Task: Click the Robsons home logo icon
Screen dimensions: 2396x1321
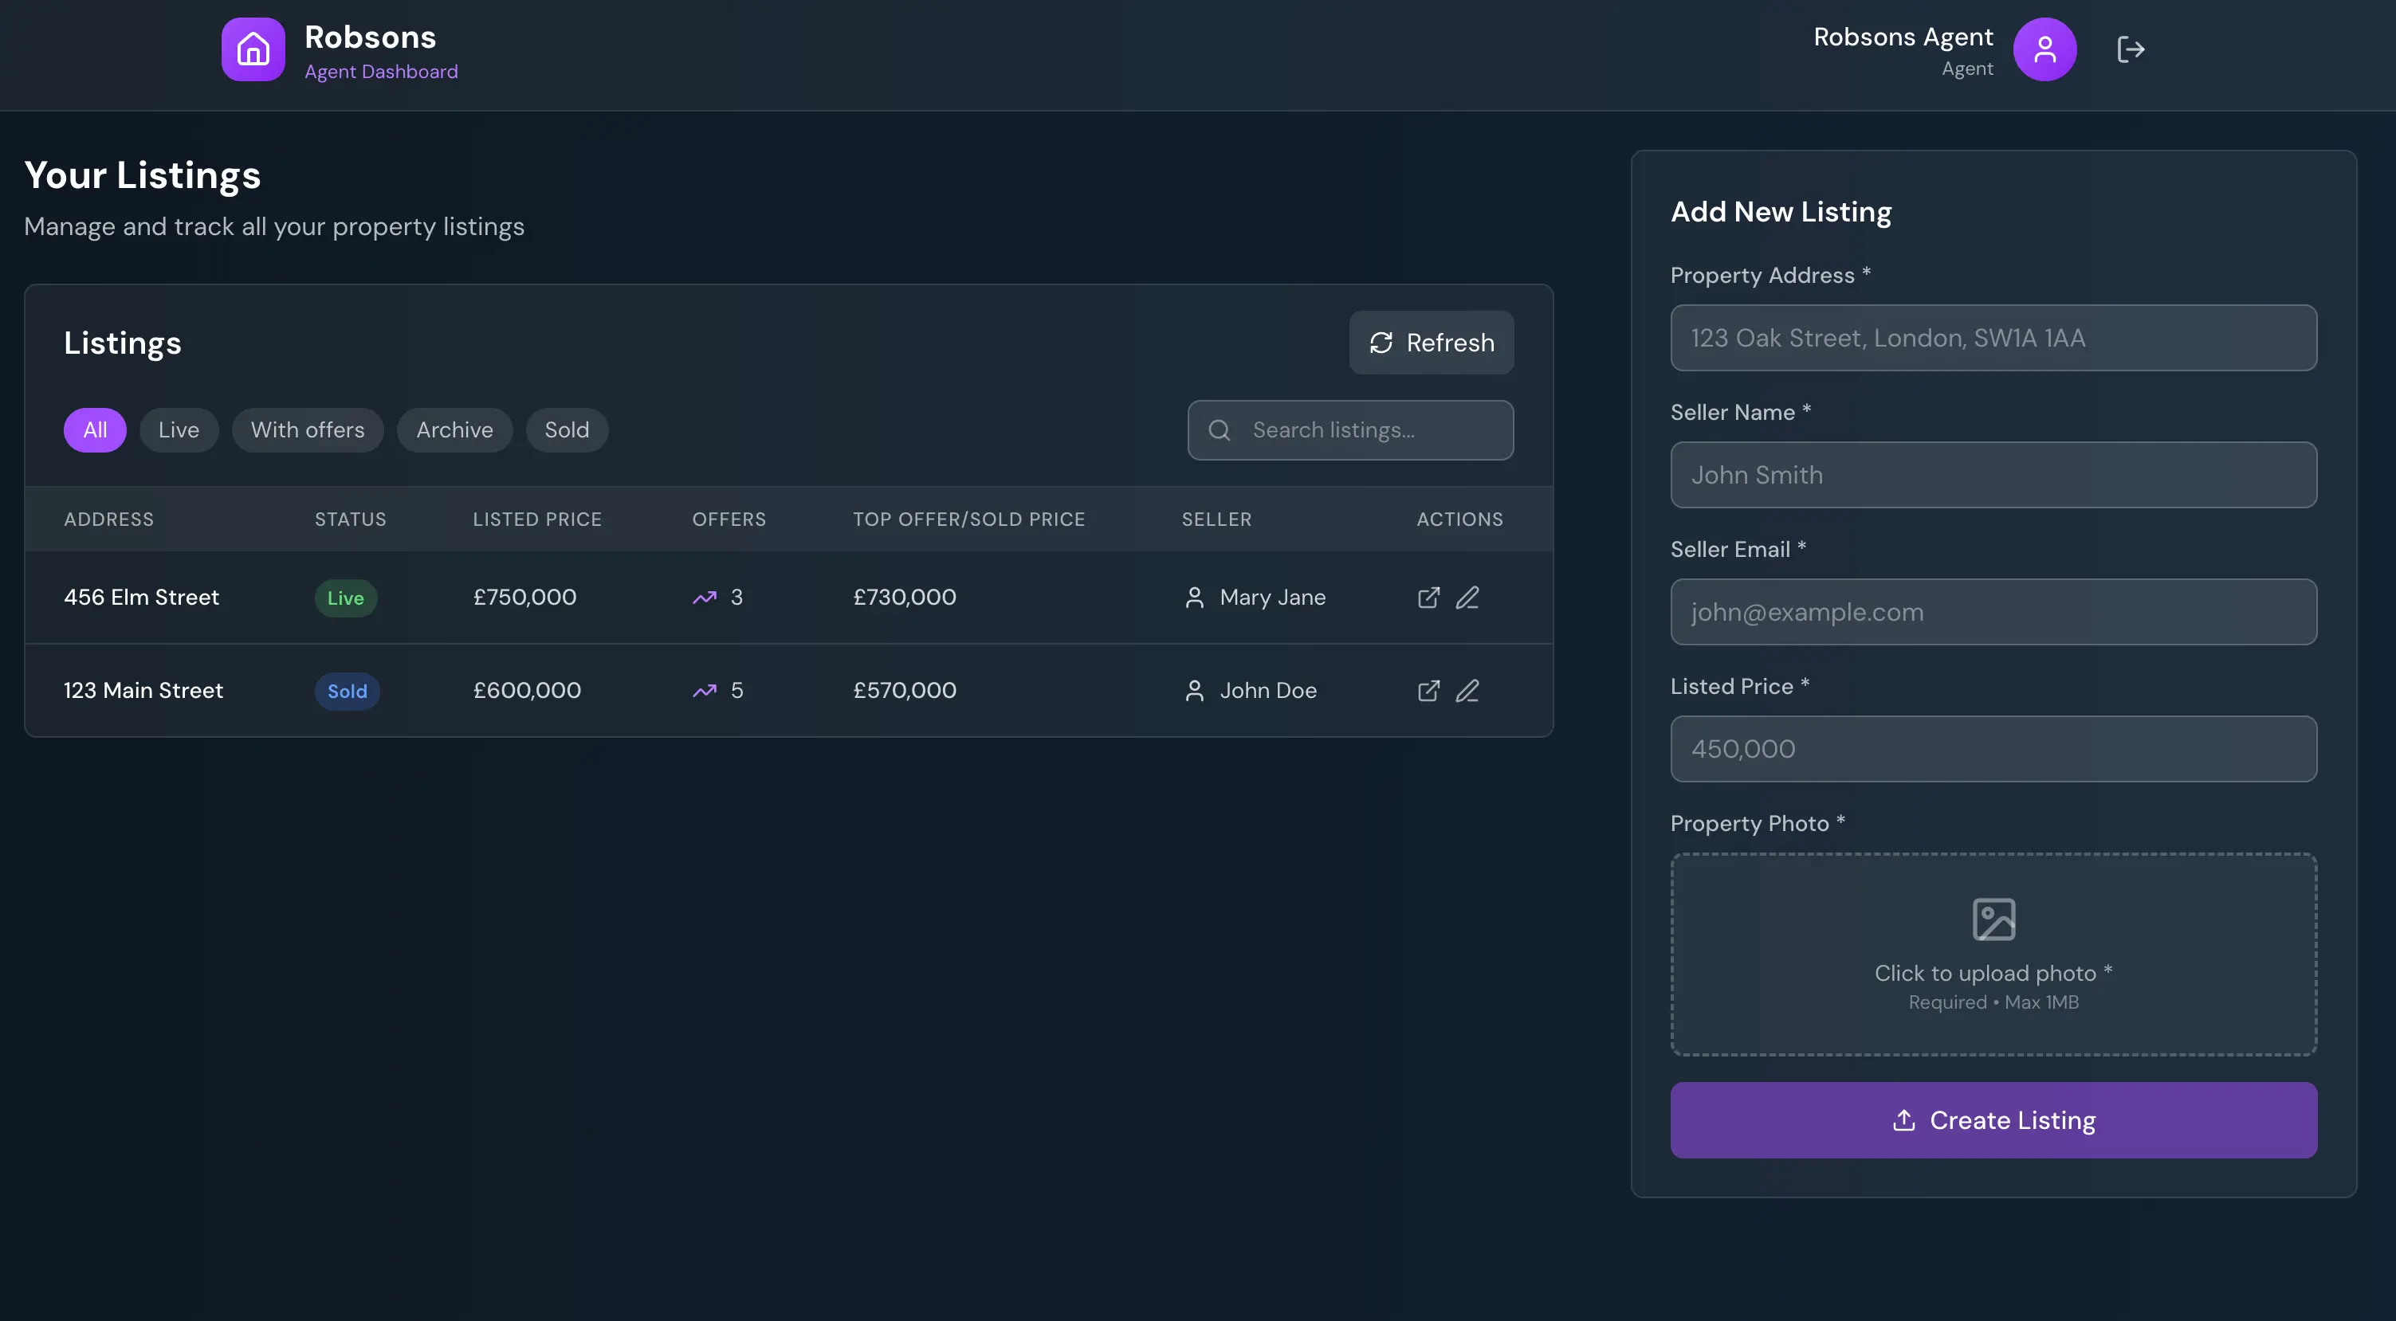Action: 252,49
